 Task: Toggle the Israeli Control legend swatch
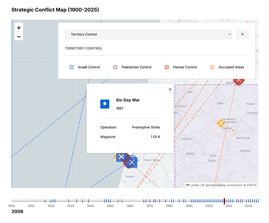[x=71, y=67]
